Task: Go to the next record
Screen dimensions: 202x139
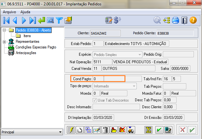Action: pos(24,20)
